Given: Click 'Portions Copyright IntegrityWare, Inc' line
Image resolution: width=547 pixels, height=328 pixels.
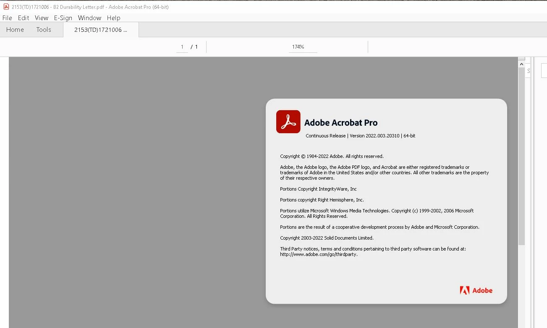Looking at the screenshot, I should (318, 189).
